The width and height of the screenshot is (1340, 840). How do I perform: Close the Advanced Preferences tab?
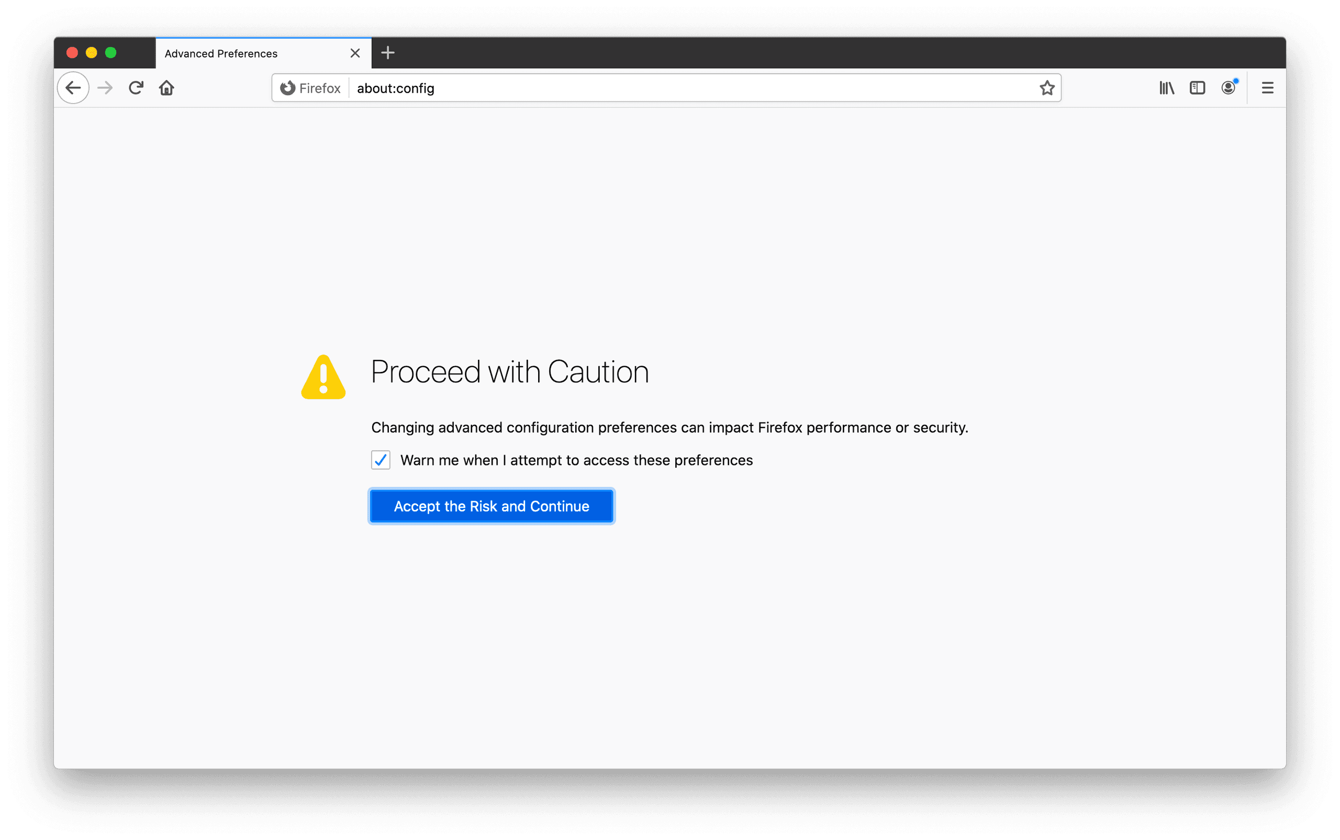pyautogui.click(x=355, y=53)
